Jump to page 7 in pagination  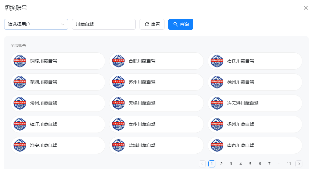pyautogui.click(x=269, y=164)
